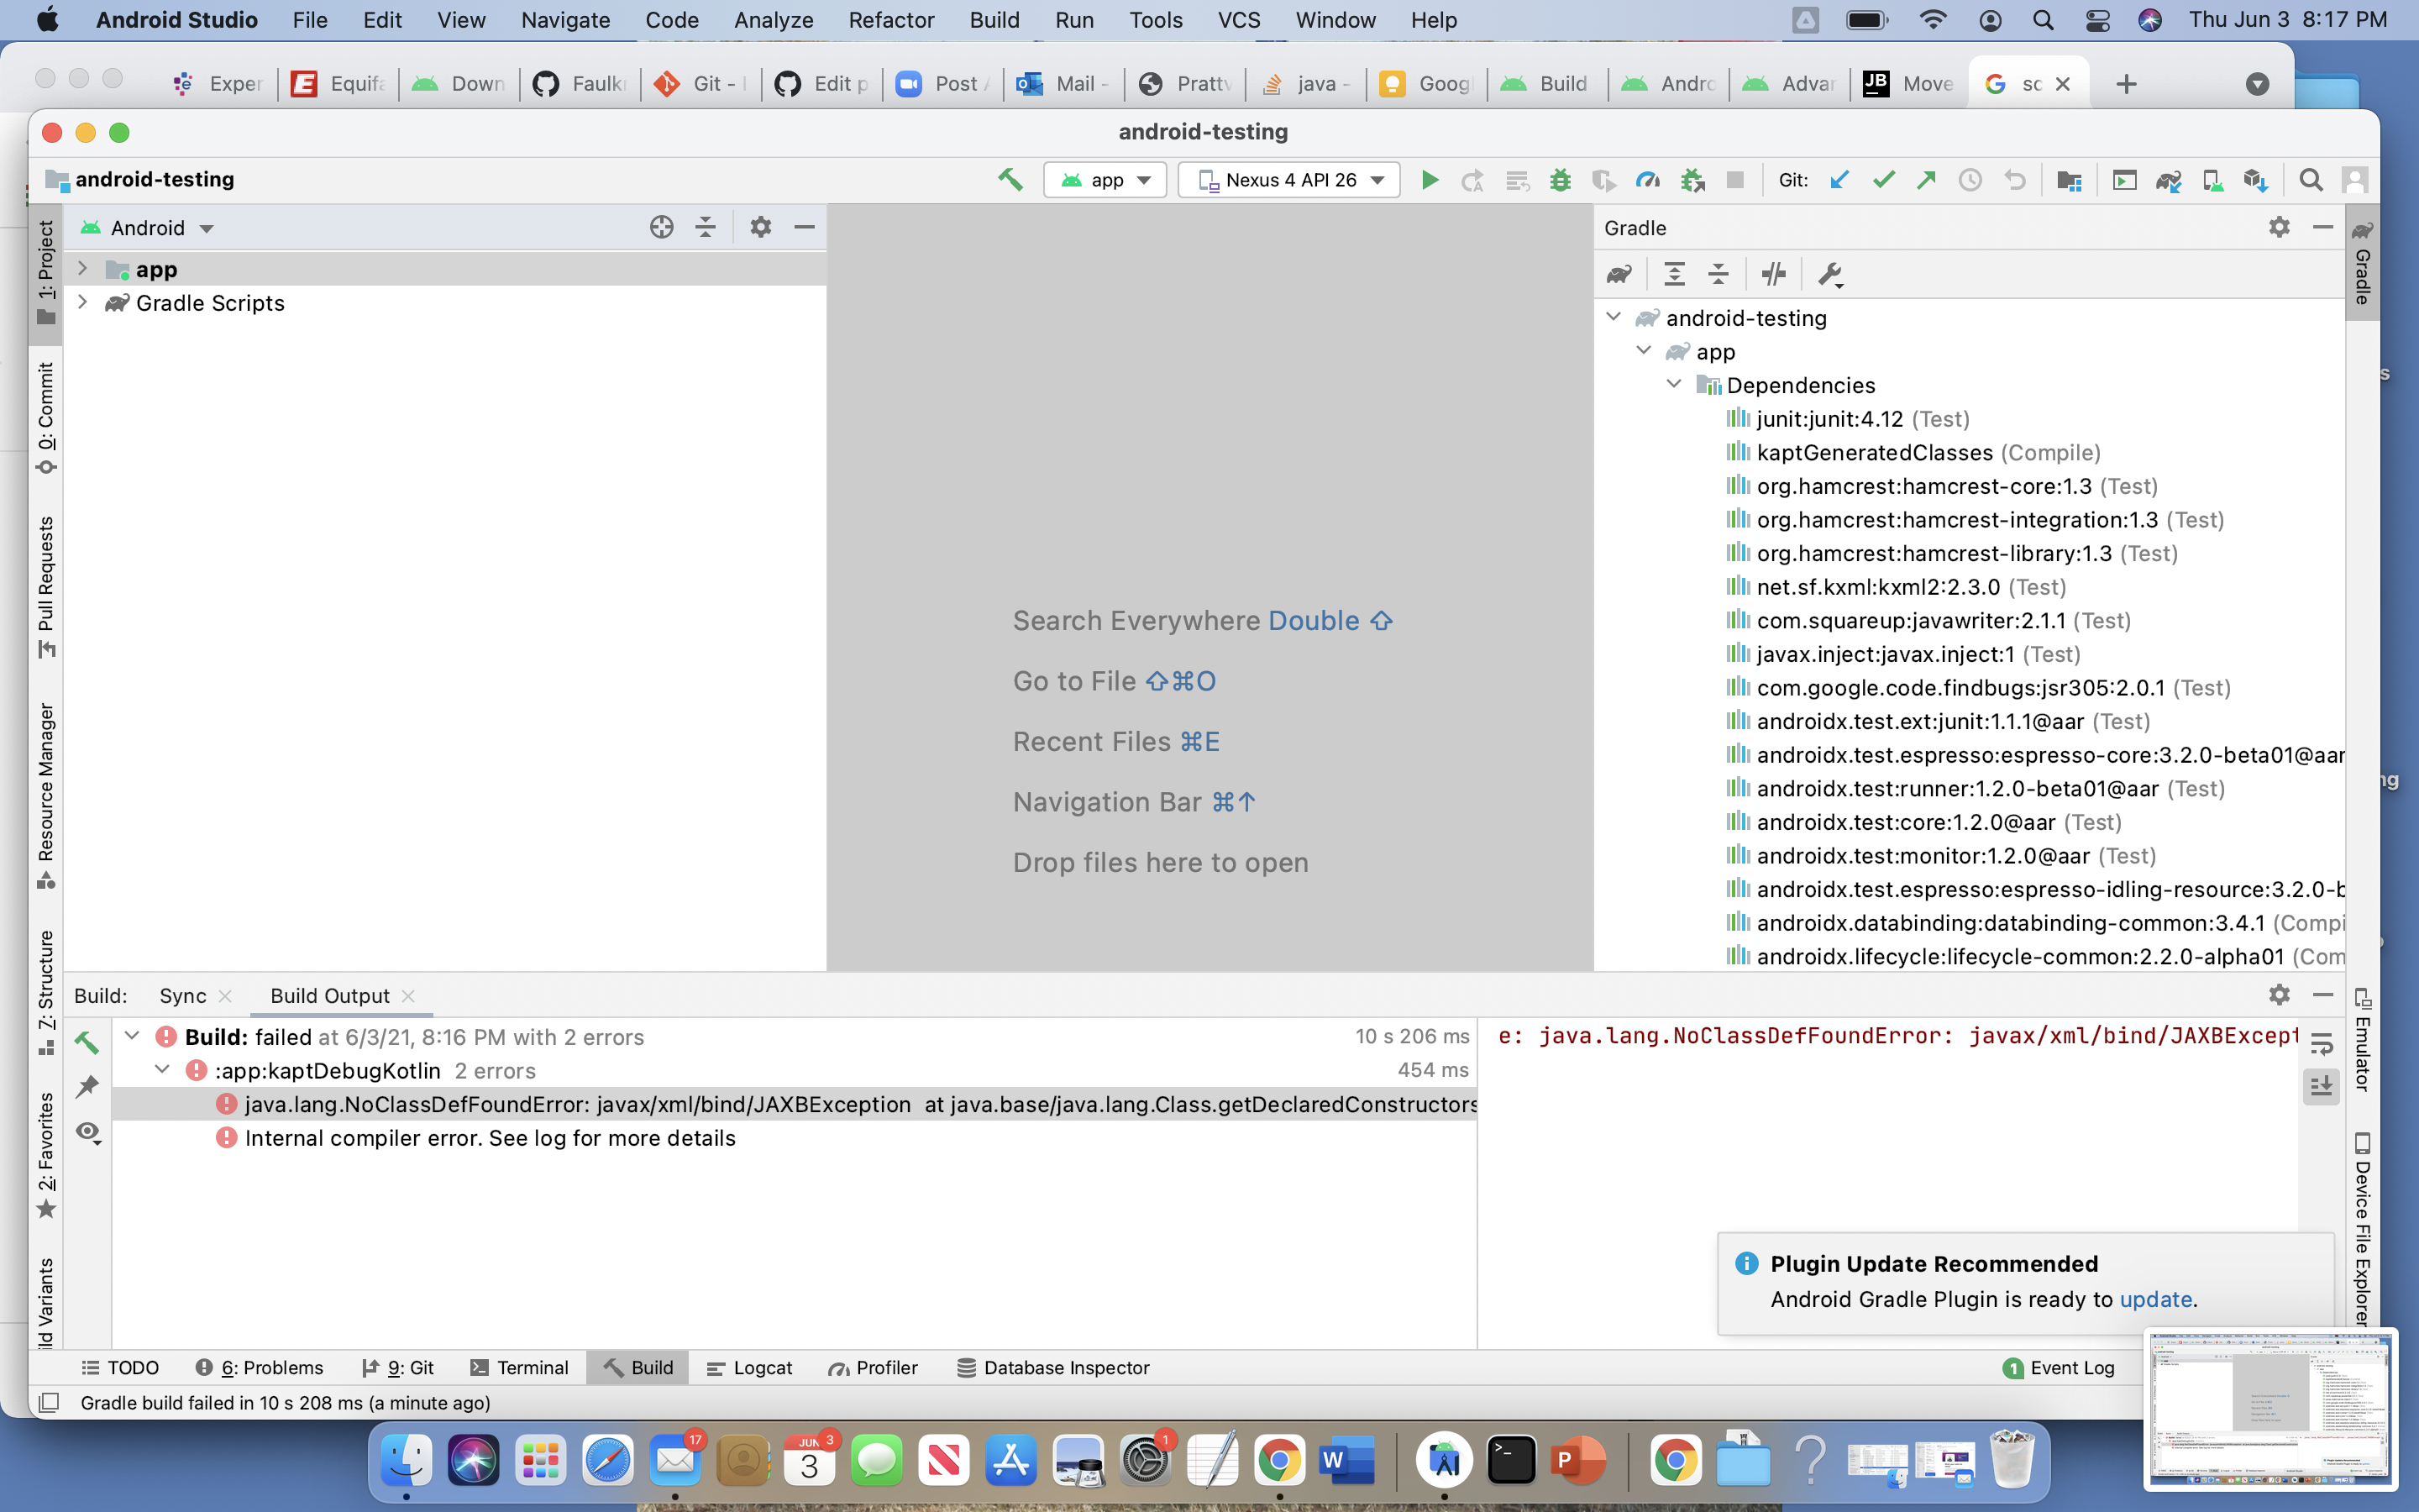The image size is (2419, 1512).
Task: Open the Logcat tool window
Action: [x=750, y=1368]
